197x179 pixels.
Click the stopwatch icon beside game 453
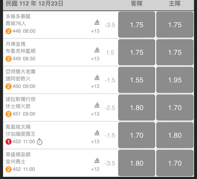(x=39, y=142)
